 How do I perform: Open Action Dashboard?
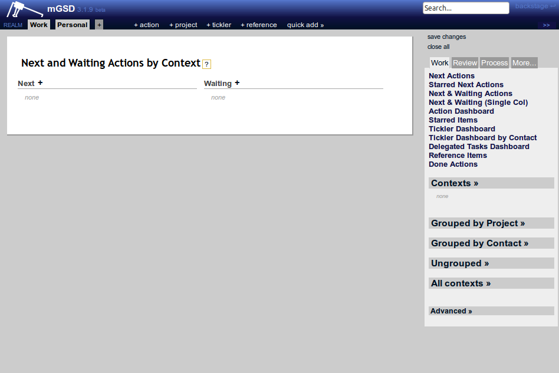pyautogui.click(x=461, y=111)
